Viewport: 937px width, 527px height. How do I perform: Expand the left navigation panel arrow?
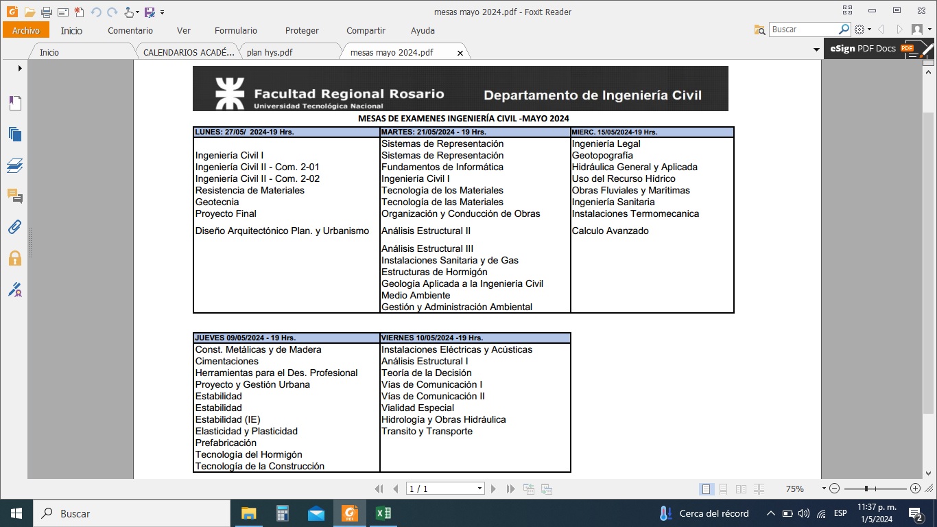point(20,68)
